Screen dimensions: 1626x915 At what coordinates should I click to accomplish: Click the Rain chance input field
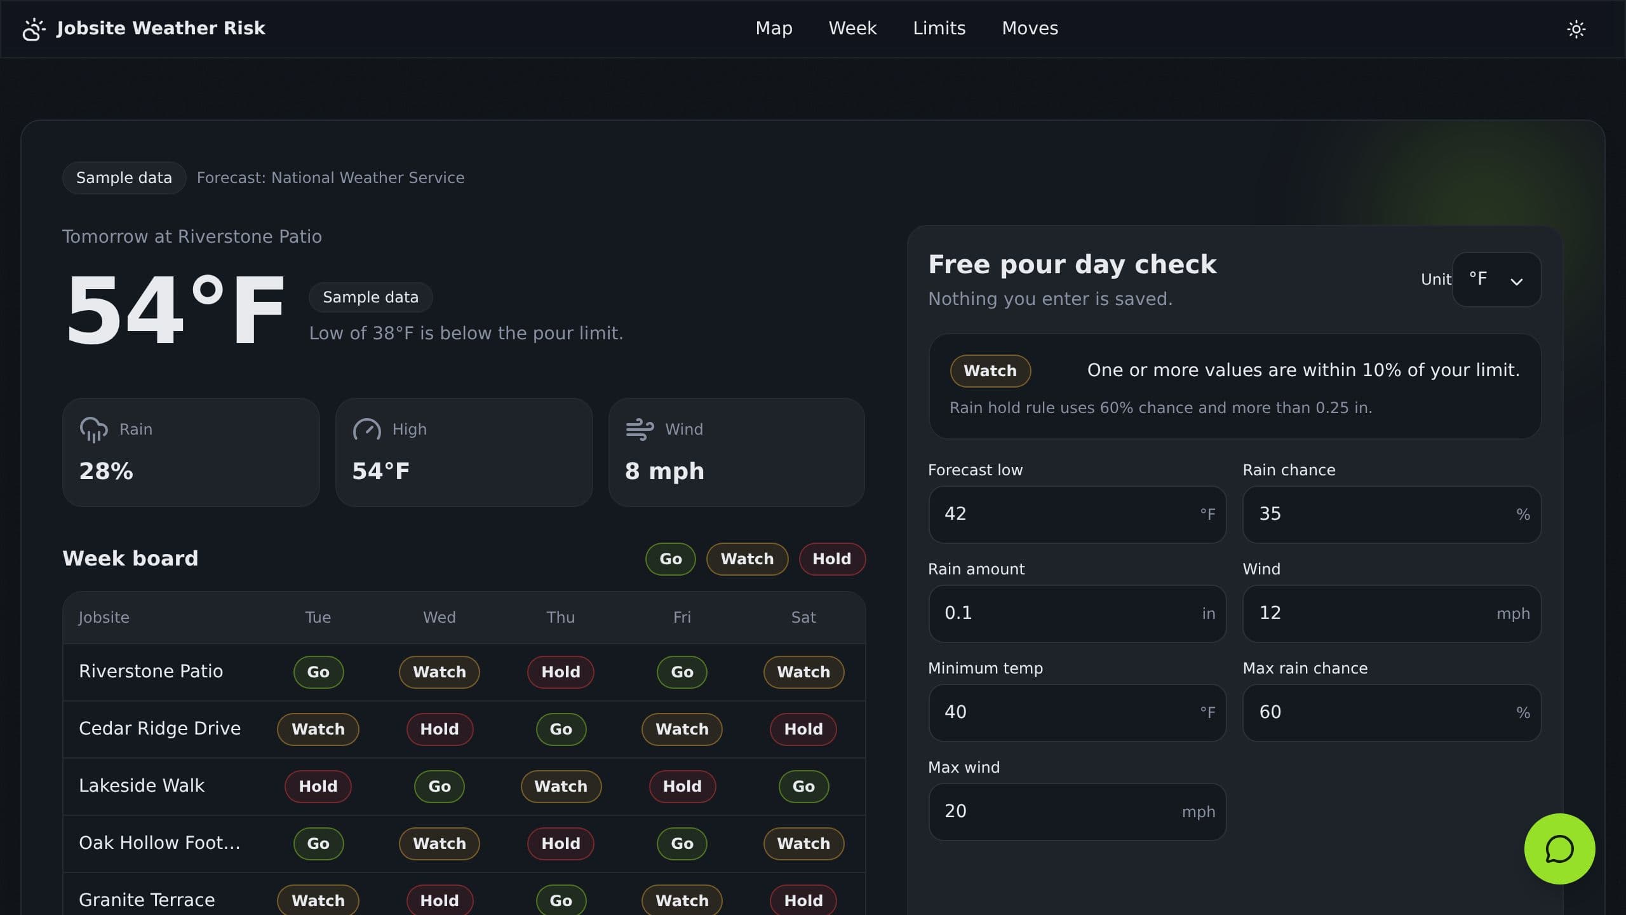[x=1392, y=514]
